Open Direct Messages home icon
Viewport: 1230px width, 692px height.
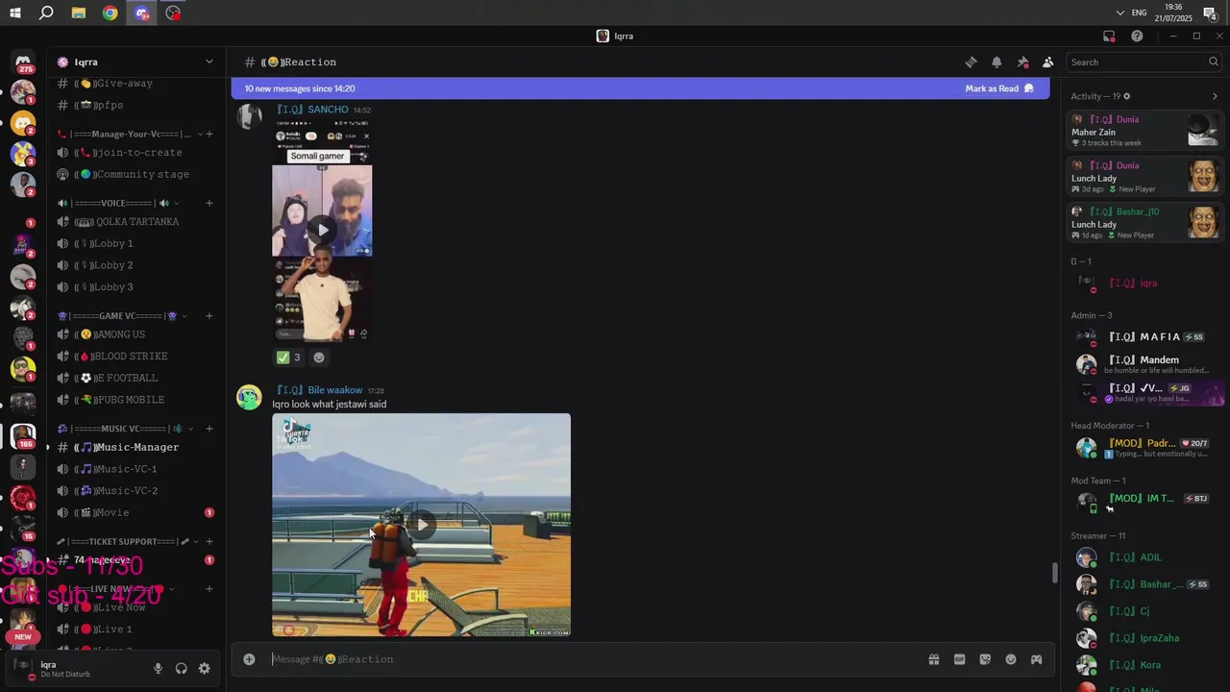tap(23, 62)
